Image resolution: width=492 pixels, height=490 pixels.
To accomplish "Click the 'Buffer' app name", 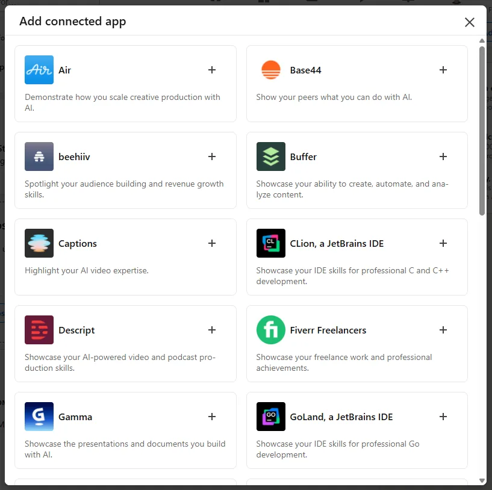I will [303, 157].
